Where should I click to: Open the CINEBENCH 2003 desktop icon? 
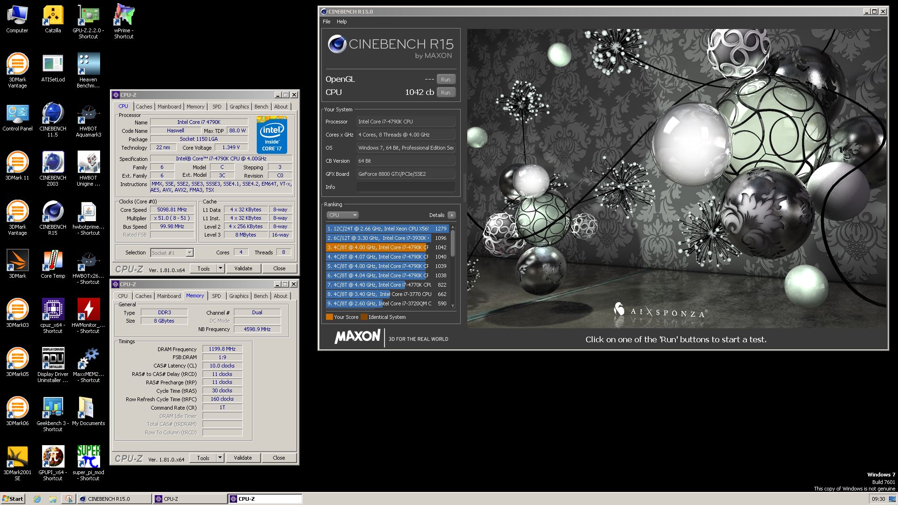pyautogui.click(x=53, y=169)
